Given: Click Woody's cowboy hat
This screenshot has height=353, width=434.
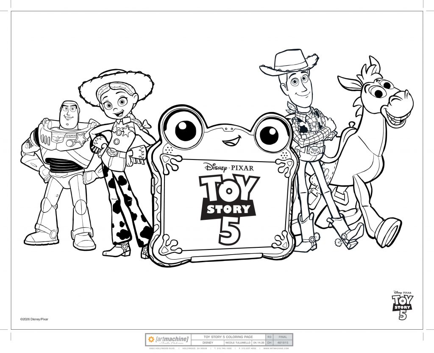Looking at the screenshot, I should point(289,63).
